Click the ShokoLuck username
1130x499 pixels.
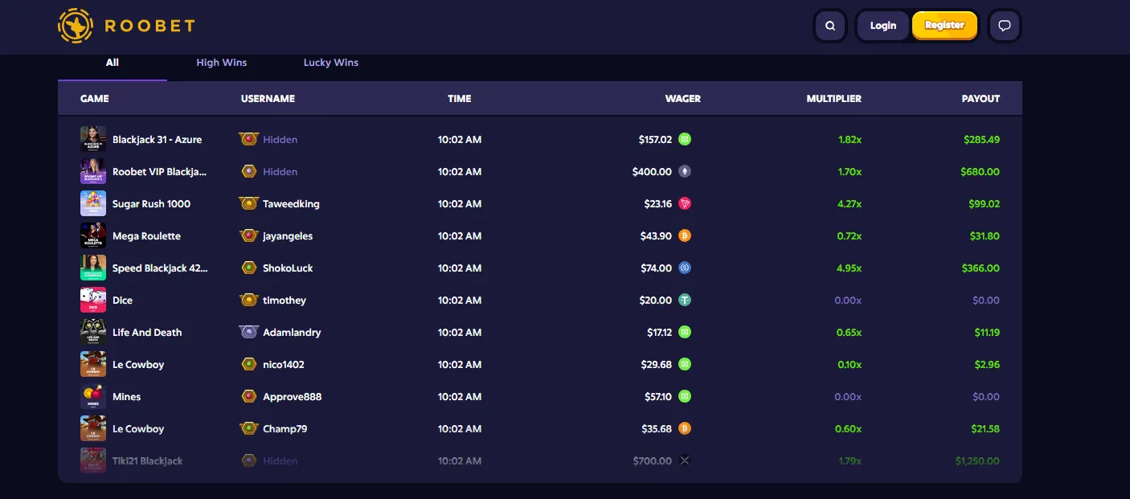tap(288, 268)
